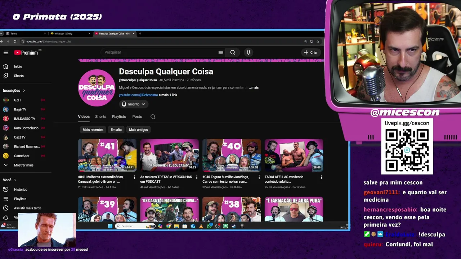Click the YouTube Premium logo
Screen dimensions: 461x259
tap(26, 53)
